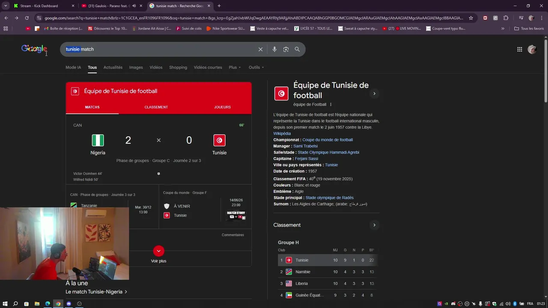Select the Namibie row in Groupe H
The height and width of the screenshot is (308, 548).
point(328,272)
